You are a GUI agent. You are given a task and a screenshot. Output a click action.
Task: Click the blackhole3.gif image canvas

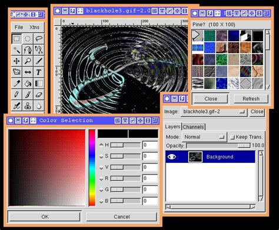(x=124, y=69)
